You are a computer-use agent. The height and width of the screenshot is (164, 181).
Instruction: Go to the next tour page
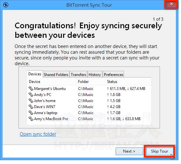pos(129,151)
